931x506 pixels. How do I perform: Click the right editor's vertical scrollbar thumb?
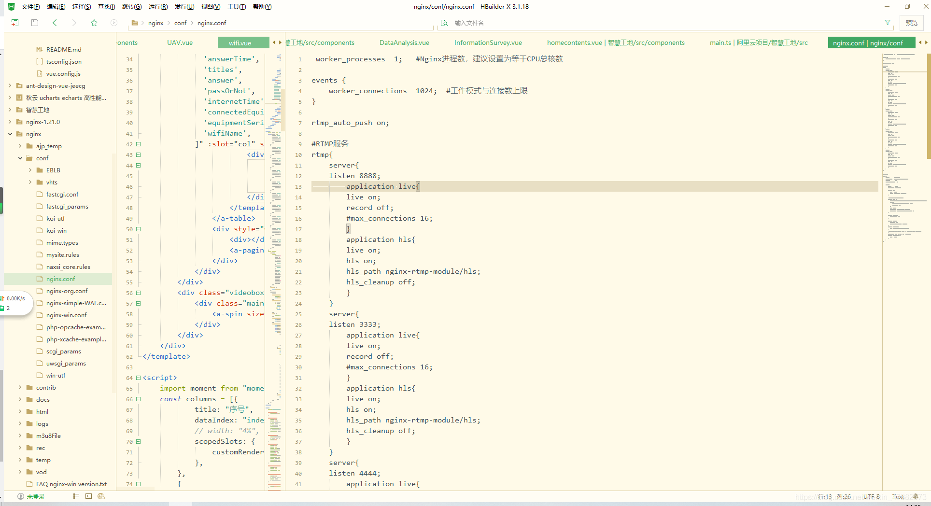click(929, 106)
